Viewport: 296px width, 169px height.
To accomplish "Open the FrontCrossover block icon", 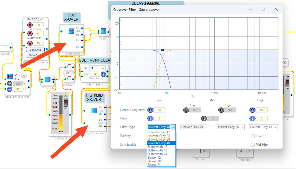I will [94, 111].
